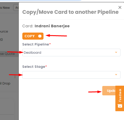This screenshot has height=120, width=124.
Task: Click the white knob on COPY toggle
Action: (40, 36)
